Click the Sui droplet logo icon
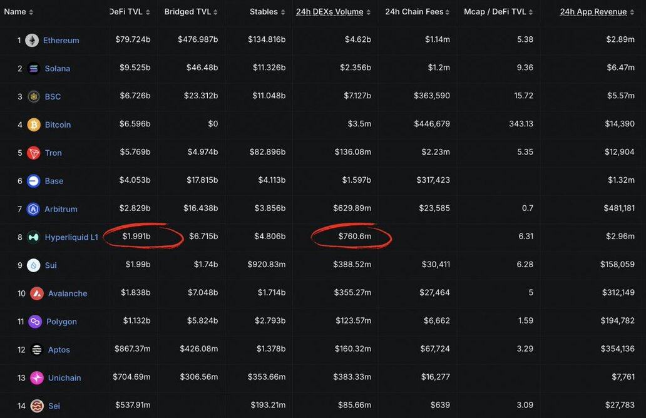The height and width of the screenshot is (418, 646). [34, 265]
